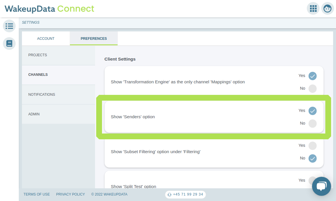
Task: Open the user profile avatar menu
Action: (x=327, y=9)
